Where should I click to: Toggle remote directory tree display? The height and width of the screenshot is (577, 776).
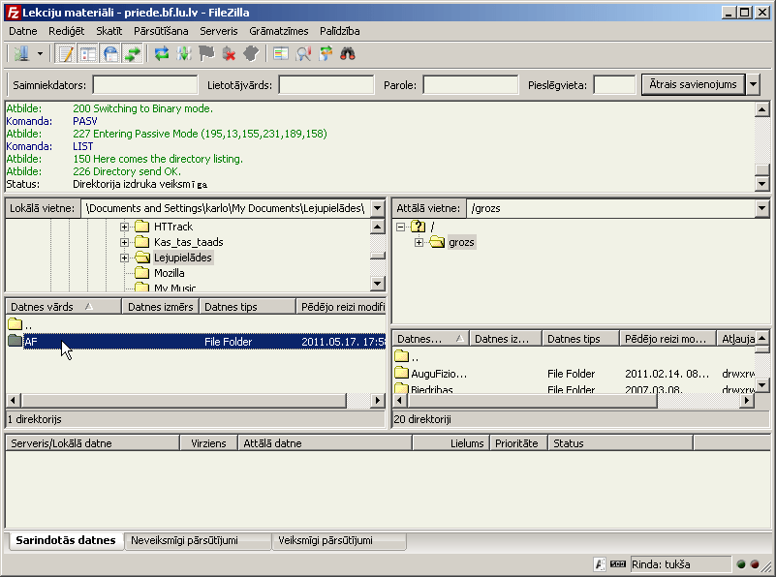pyautogui.click(x=110, y=53)
